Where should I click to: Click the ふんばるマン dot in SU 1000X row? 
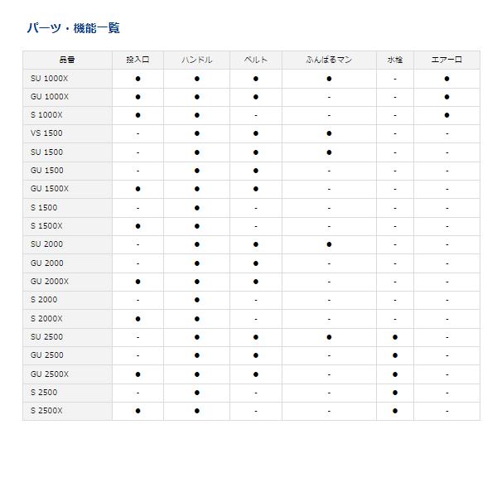(x=329, y=78)
